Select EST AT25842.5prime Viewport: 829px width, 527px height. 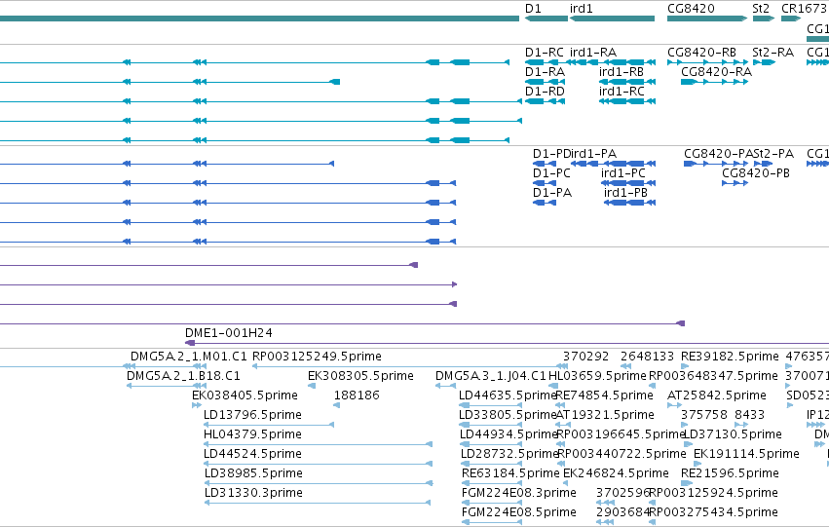[x=675, y=405]
